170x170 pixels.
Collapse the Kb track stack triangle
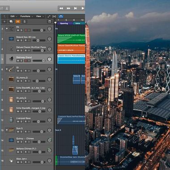[x=7, y=29]
